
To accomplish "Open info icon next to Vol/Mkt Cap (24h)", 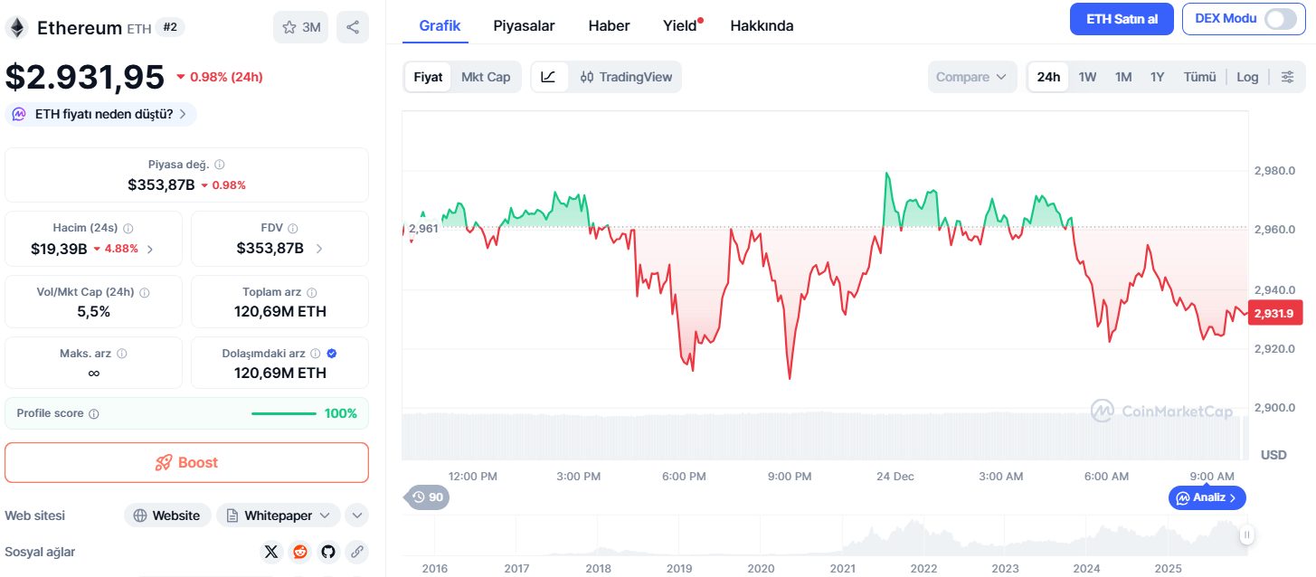I will pyautogui.click(x=145, y=293).
